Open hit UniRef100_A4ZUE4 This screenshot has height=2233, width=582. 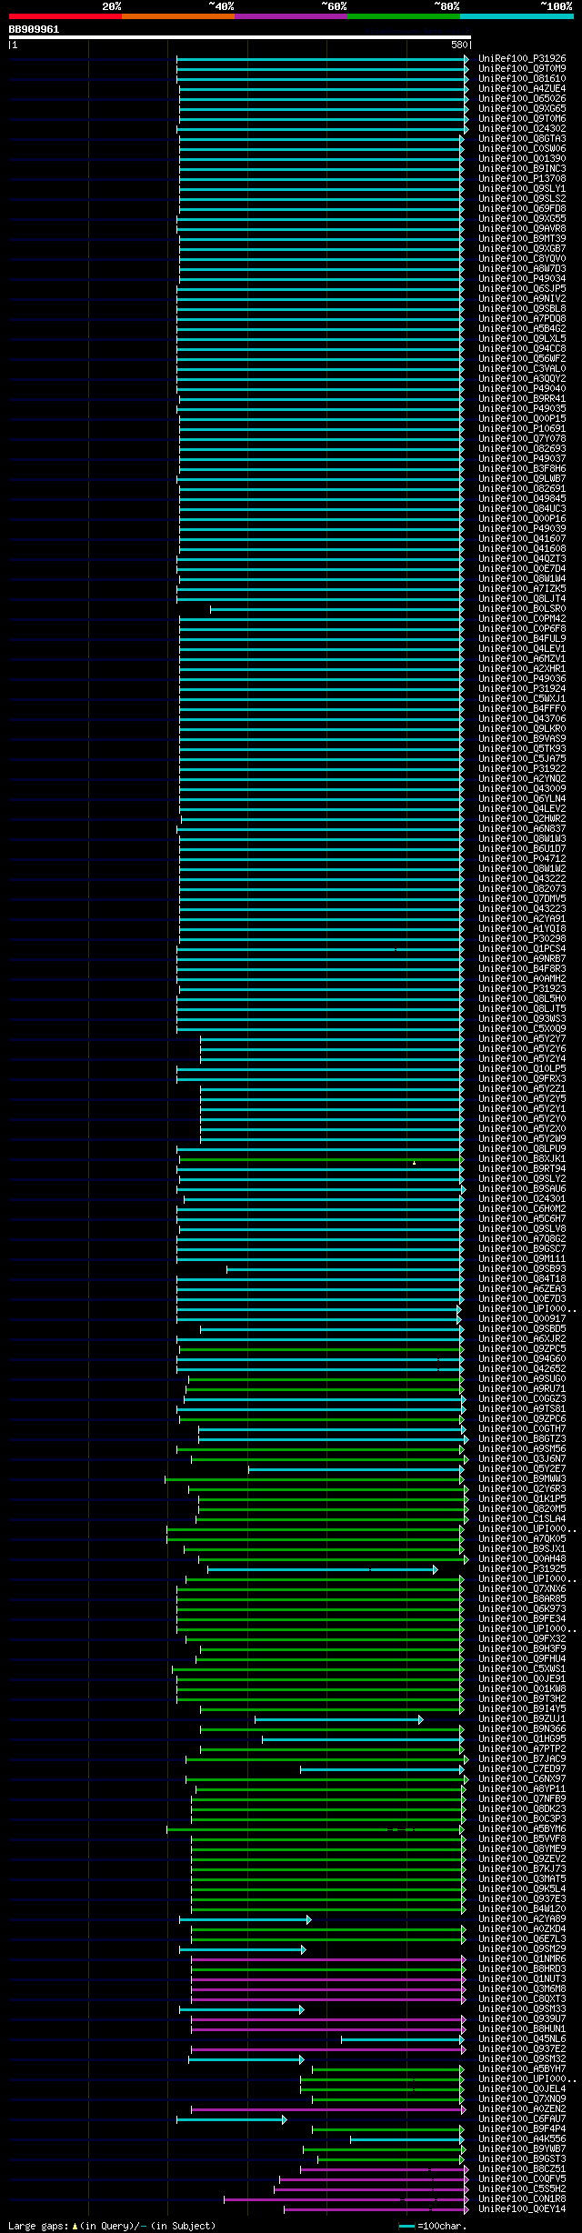(522, 89)
